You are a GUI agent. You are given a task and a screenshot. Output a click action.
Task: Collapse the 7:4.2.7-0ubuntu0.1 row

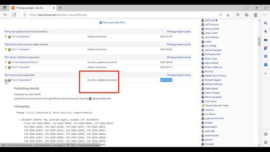coord(5,80)
